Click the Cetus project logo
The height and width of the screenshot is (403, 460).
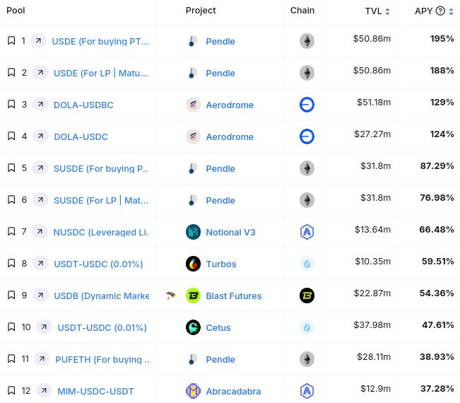193,327
